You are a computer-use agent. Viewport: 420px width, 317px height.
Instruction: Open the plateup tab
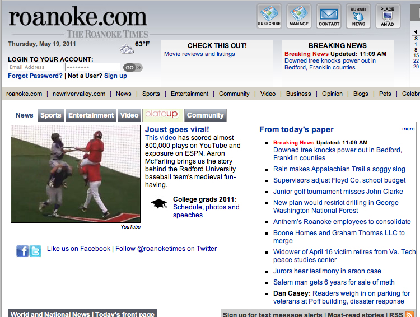coord(162,115)
